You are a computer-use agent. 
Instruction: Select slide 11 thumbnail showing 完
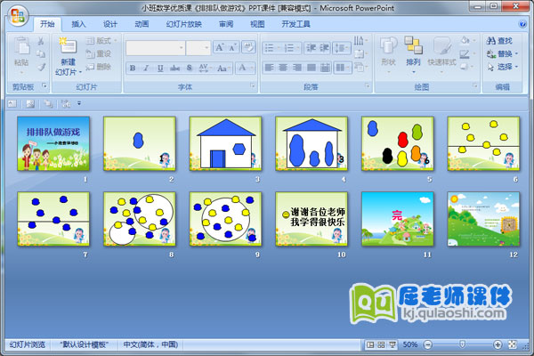[398, 219]
